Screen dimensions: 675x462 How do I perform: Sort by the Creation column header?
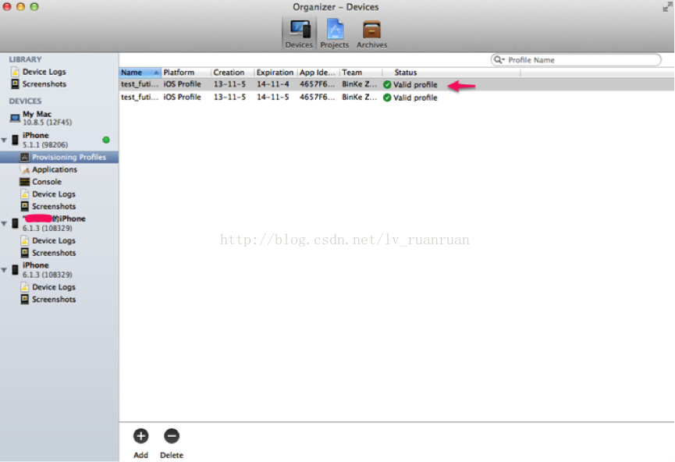point(233,73)
